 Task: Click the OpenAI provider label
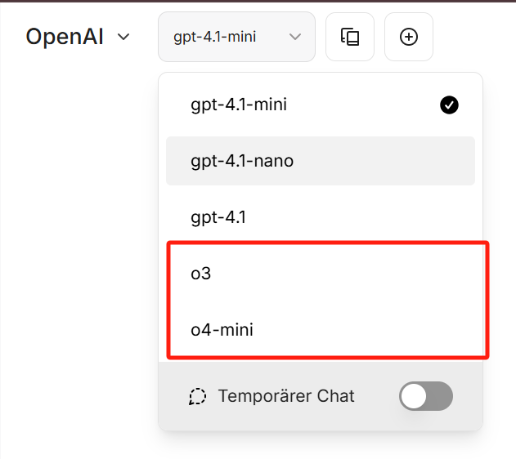click(x=65, y=37)
